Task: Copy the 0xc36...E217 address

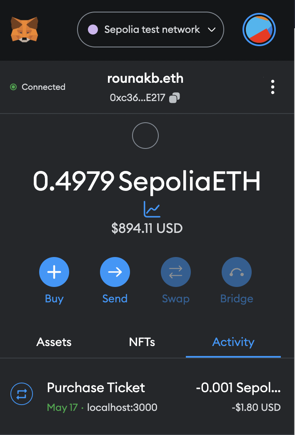Action: tap(174, 98)
